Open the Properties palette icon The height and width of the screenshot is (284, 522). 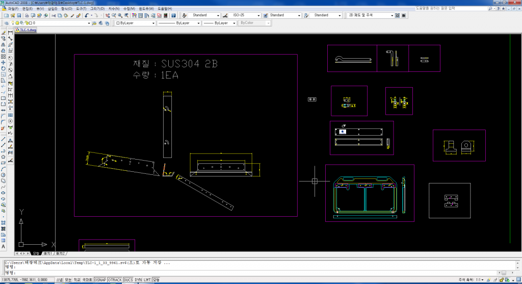(x=134, y=15)
